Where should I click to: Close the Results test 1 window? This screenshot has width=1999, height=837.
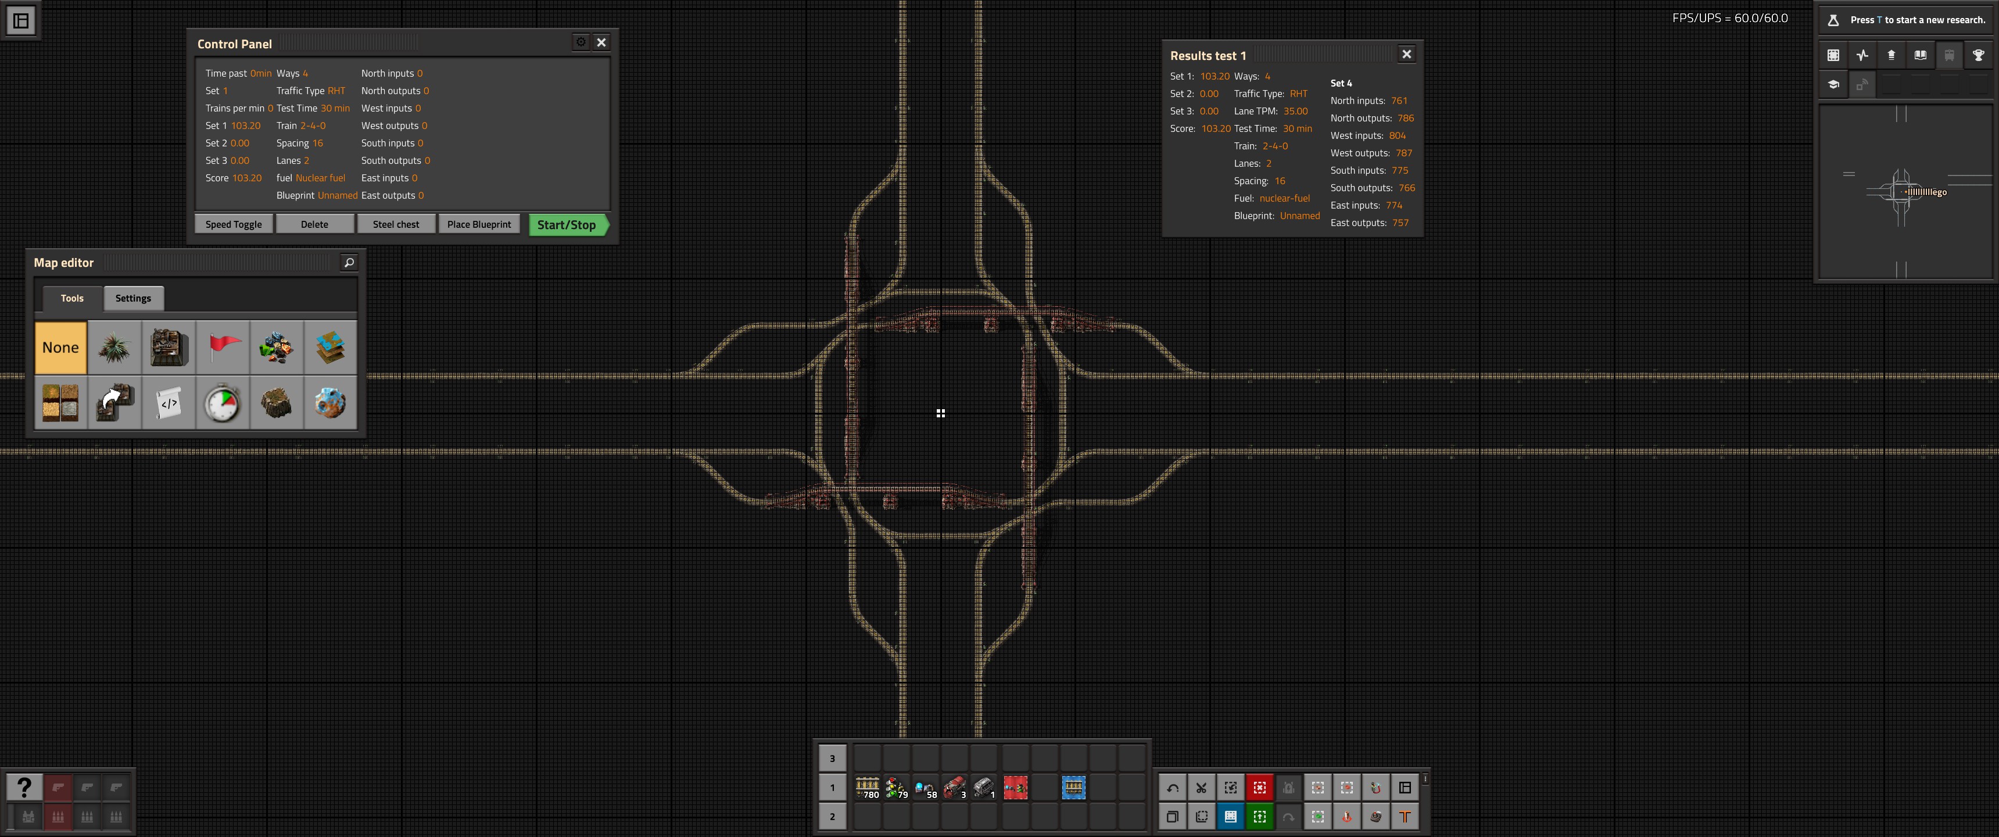tap(1406, 53)
